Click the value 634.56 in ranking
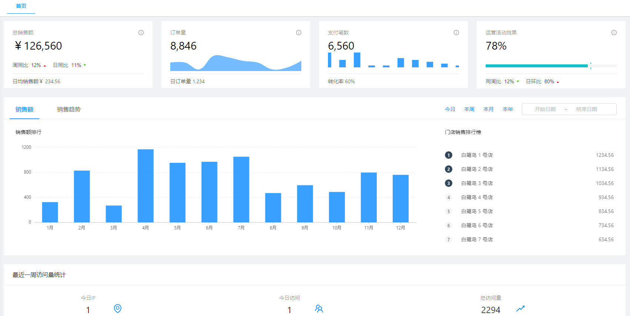The width and height of the screenshot is (630, 316). click(x=606, y=239)
